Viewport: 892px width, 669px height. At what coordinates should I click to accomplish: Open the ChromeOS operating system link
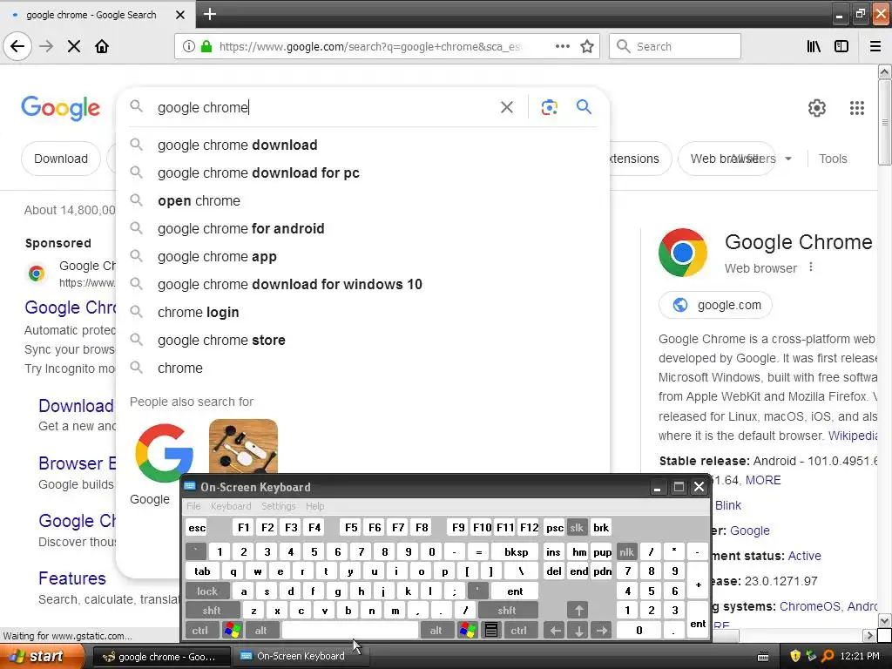click(809, 606)
